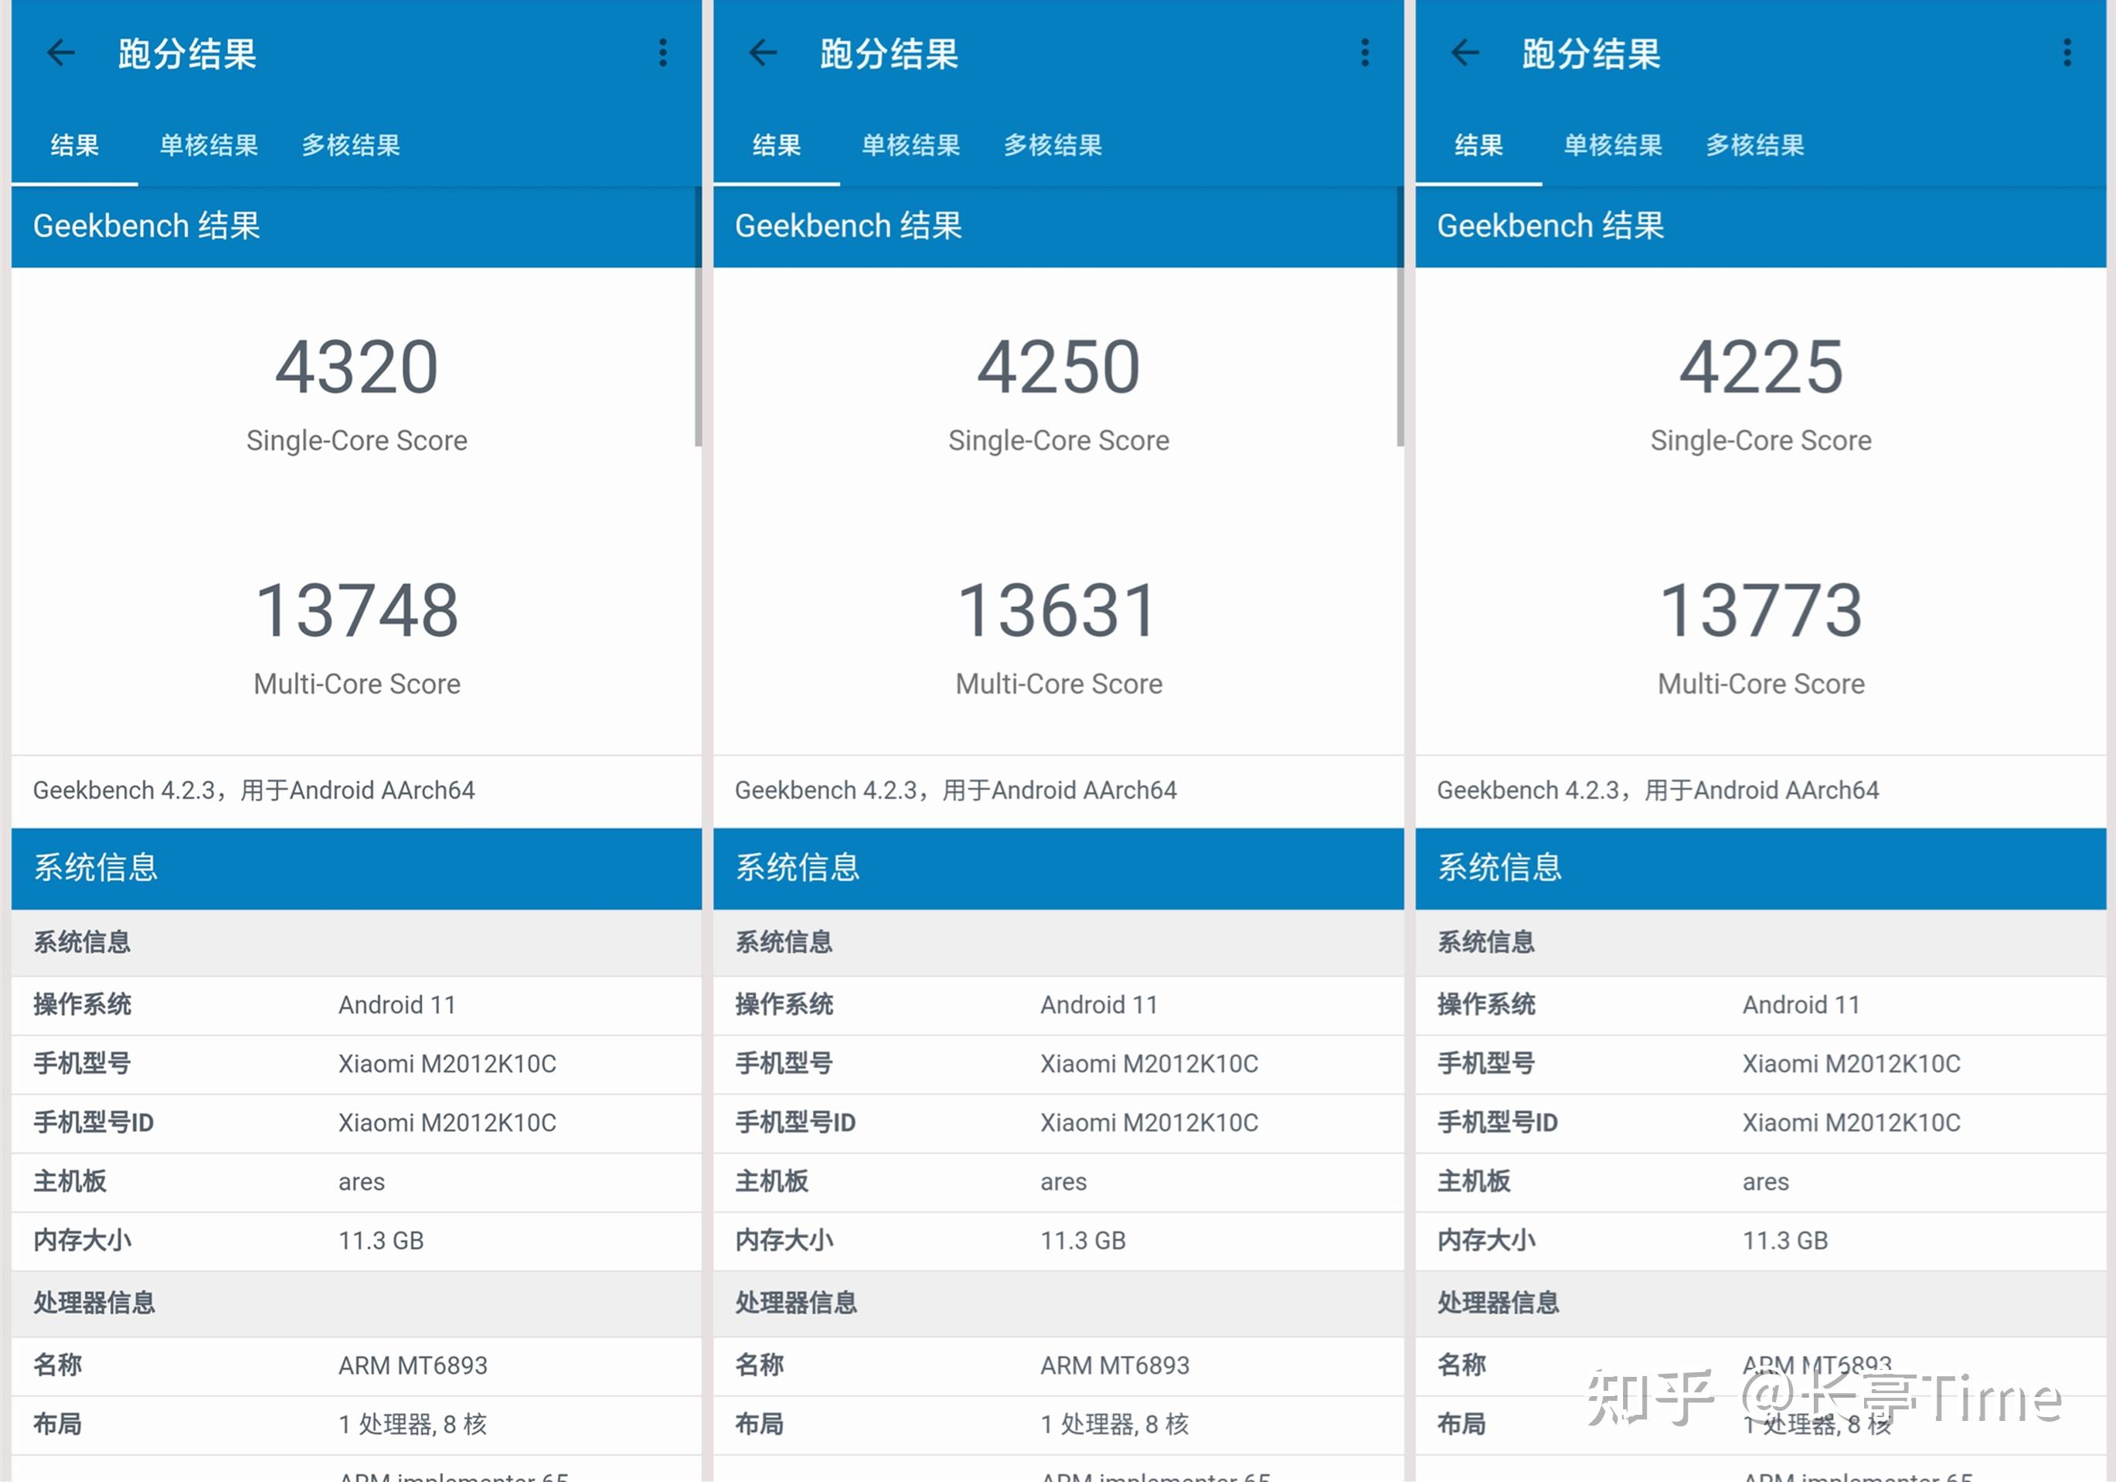Click 11.3 GB memory value in the 4320-score panel

381,1240
